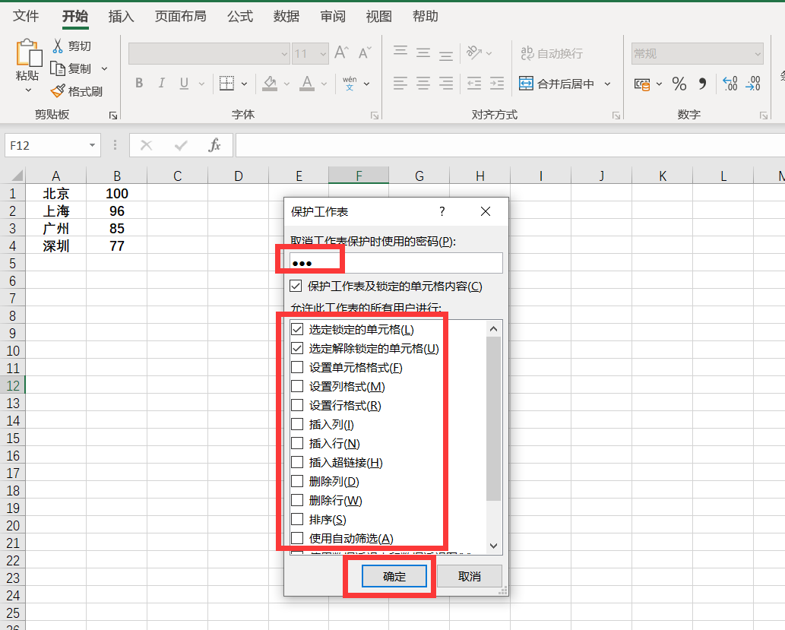Click Wrap Text (自动换行)
785x630 pixels.
(551, 53)
